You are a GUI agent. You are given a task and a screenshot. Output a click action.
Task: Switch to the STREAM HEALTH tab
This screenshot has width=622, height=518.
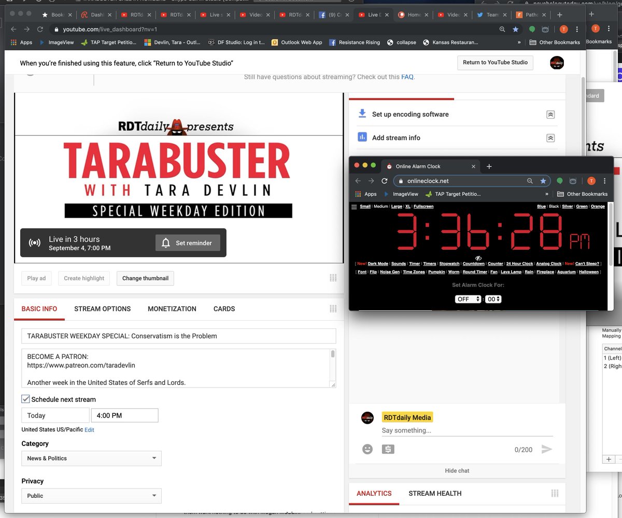(x=435, y=494)
